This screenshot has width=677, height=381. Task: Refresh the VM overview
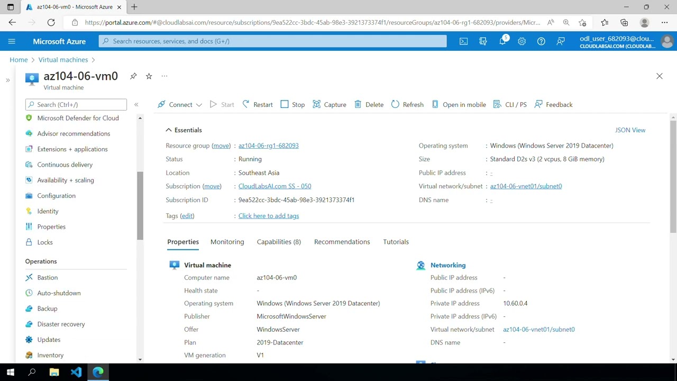(x=407, y=105)
